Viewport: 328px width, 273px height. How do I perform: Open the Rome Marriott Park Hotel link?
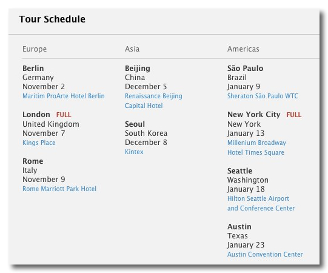tap(59, 189)
